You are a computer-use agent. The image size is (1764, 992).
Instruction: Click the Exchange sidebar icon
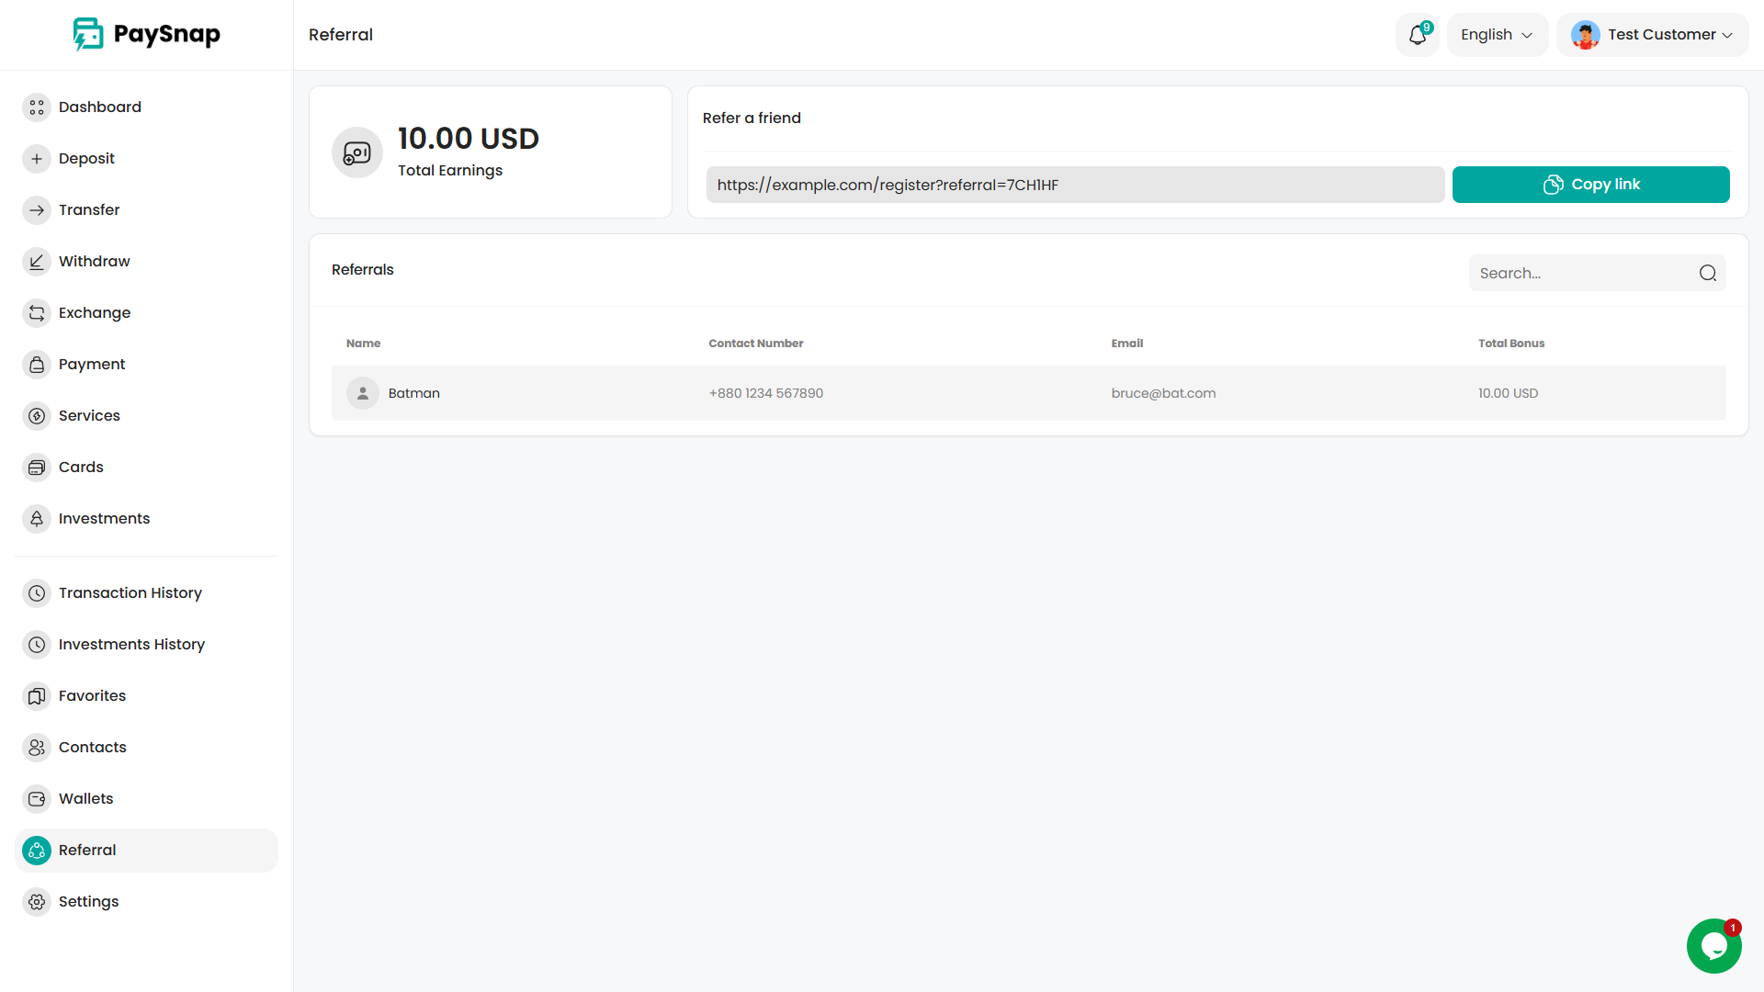click(37, 313)
